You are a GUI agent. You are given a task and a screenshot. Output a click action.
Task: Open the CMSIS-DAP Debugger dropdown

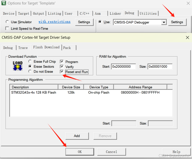(x=164, y=22)
